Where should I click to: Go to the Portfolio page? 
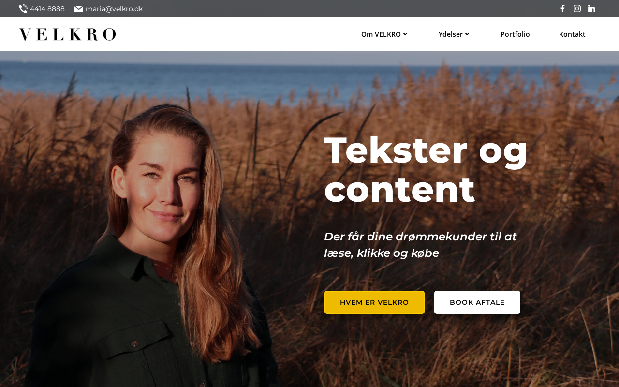pos(515,34)
